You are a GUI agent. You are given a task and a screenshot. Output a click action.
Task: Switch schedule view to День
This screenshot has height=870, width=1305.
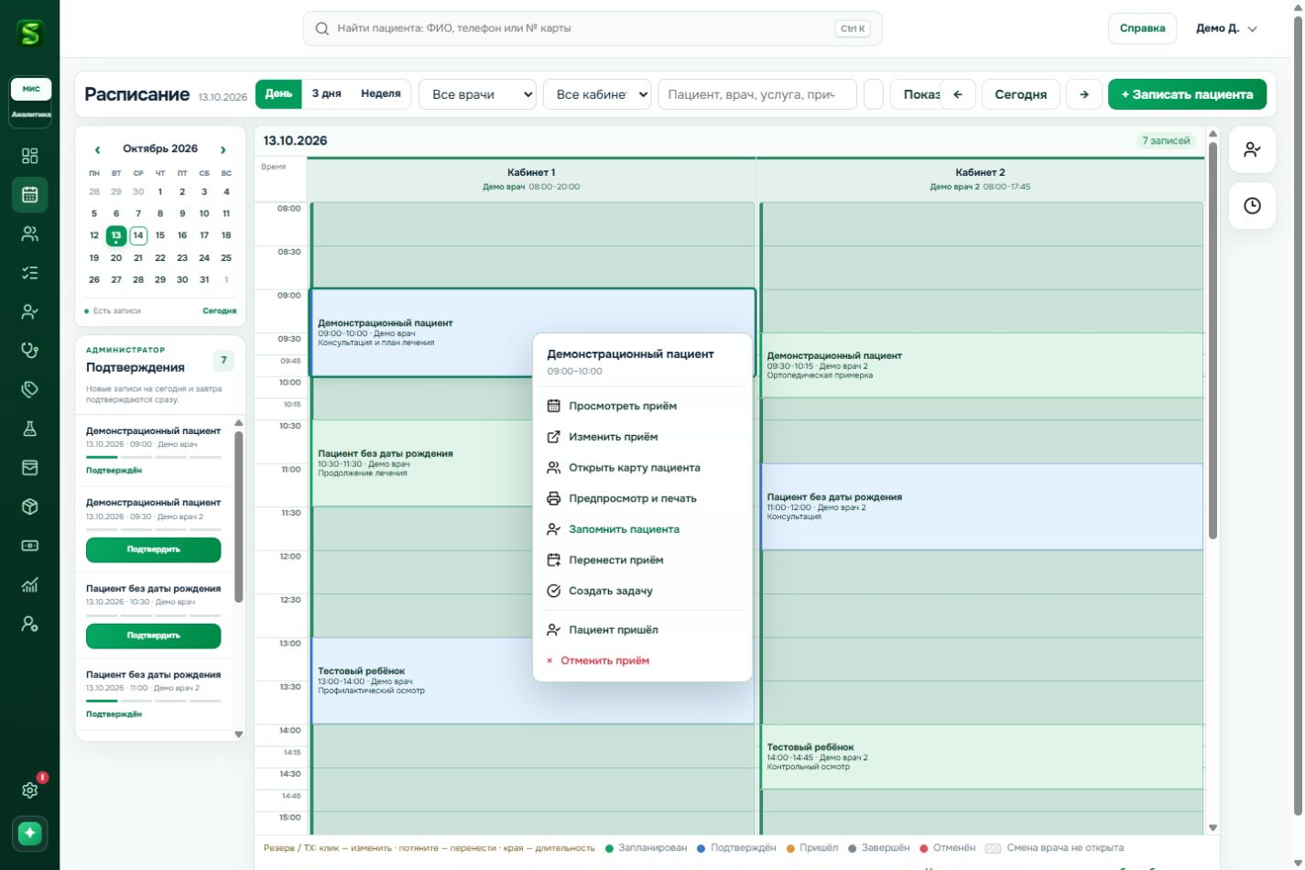278,93
